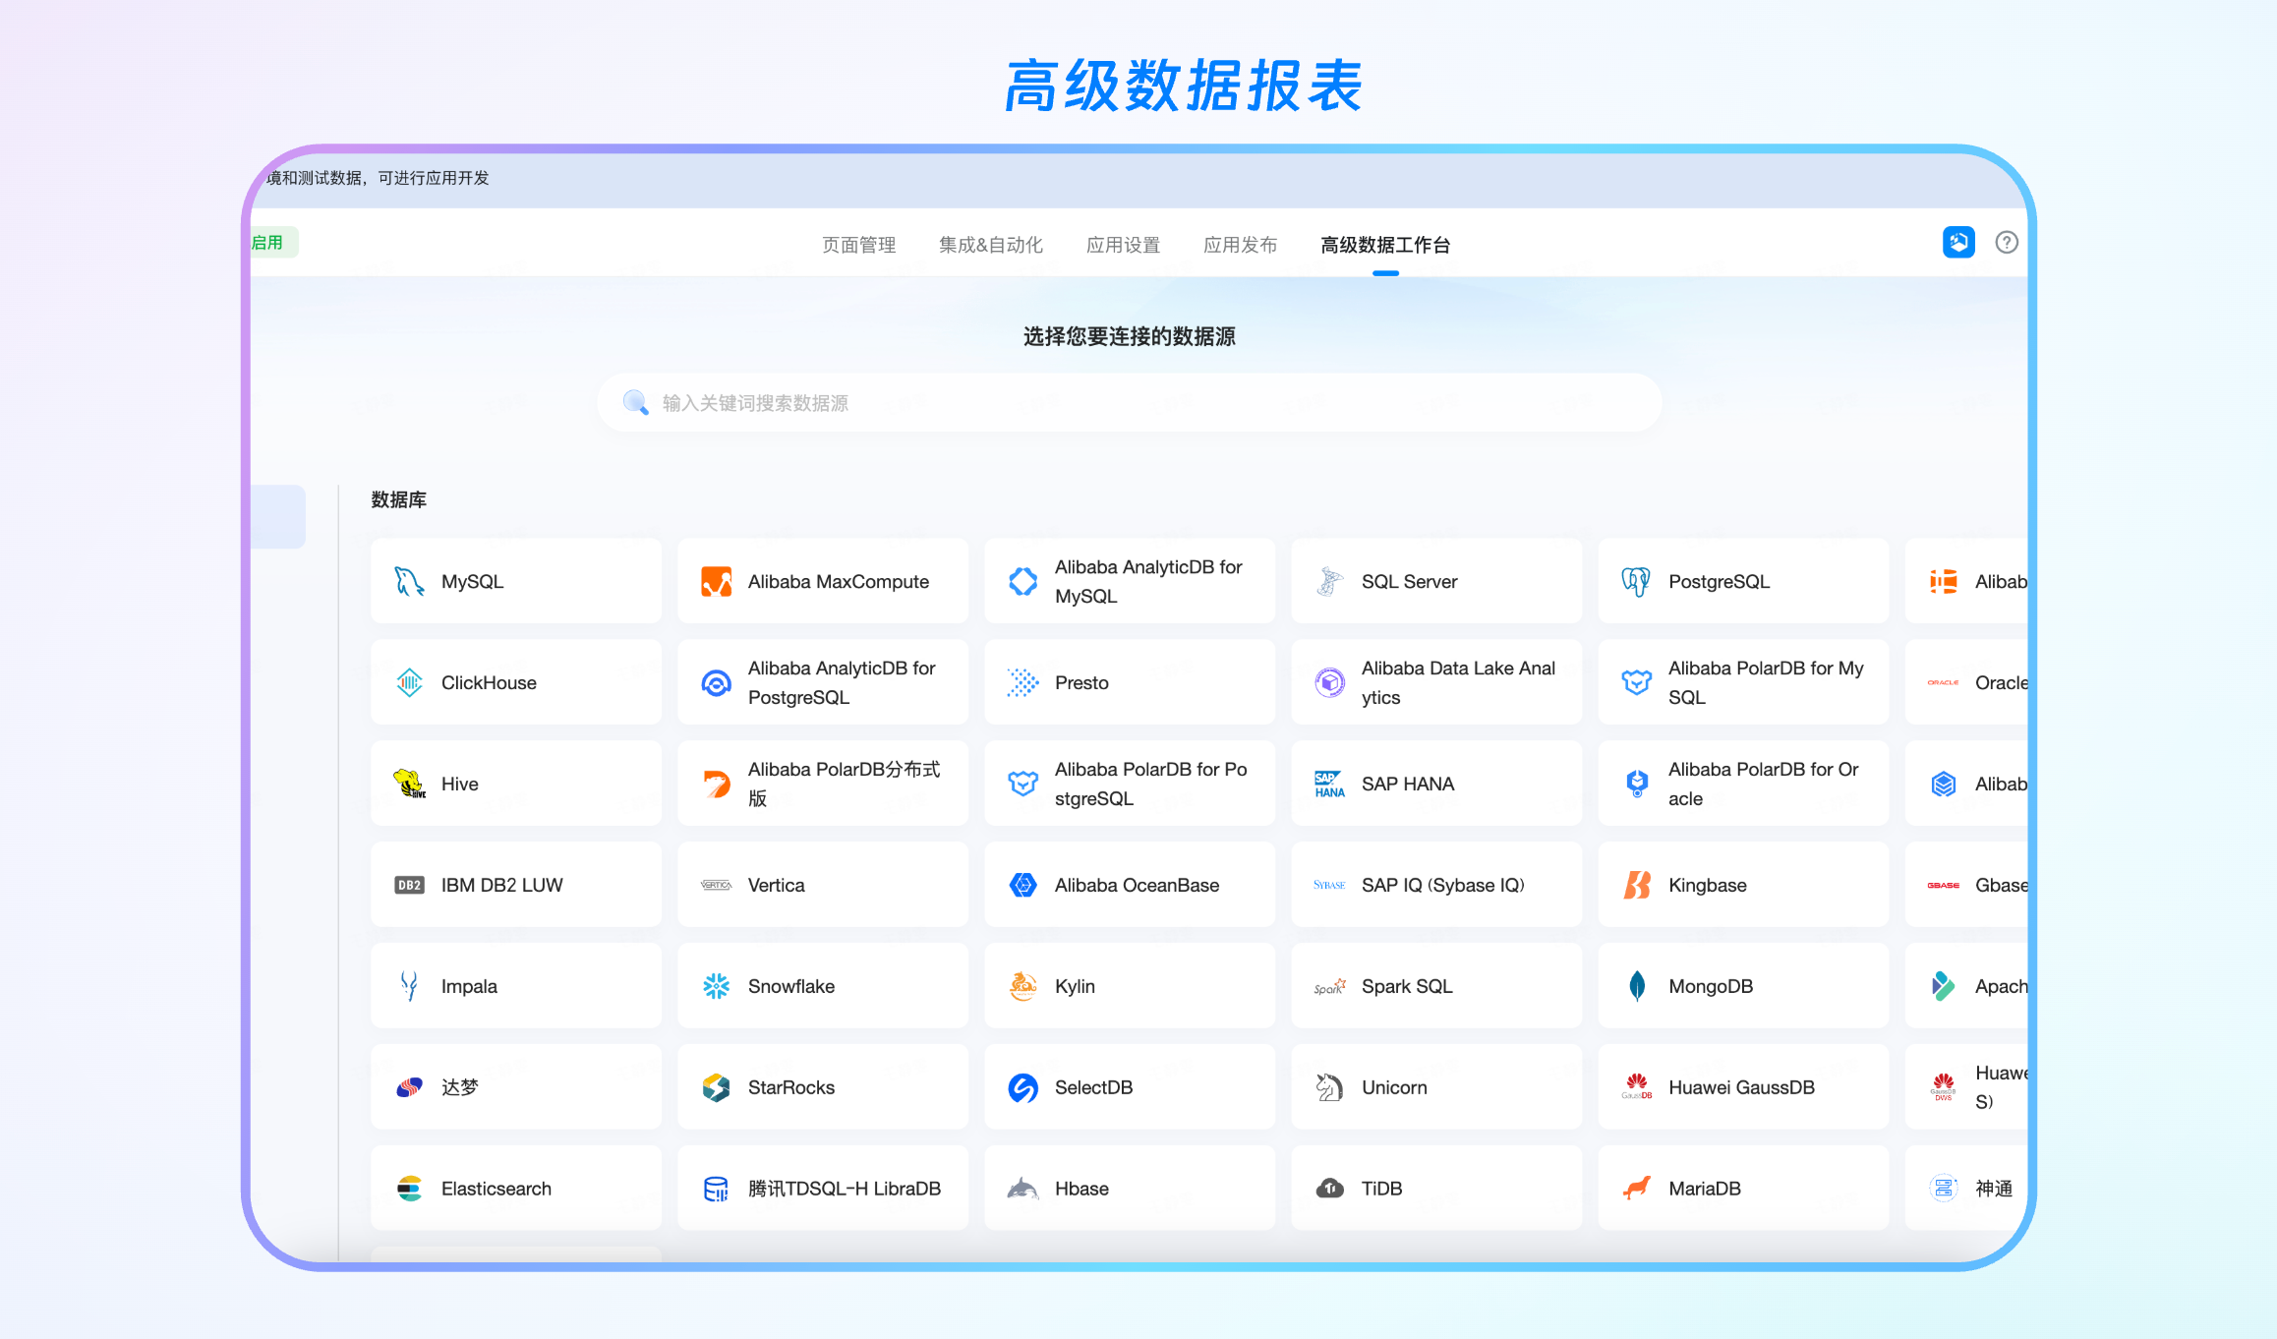
Task: Click the MongoDB leaf icon
Action: pyautogui.click(x=1636, y=986)
